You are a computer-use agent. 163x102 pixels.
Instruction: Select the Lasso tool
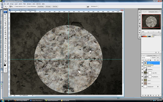tap(5, 19)
